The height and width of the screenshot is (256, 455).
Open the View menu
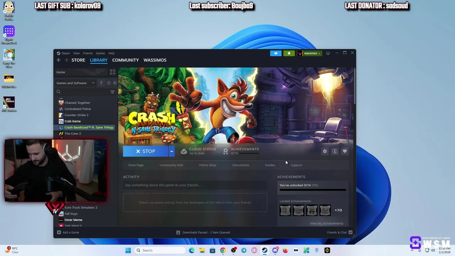point(76,53)
